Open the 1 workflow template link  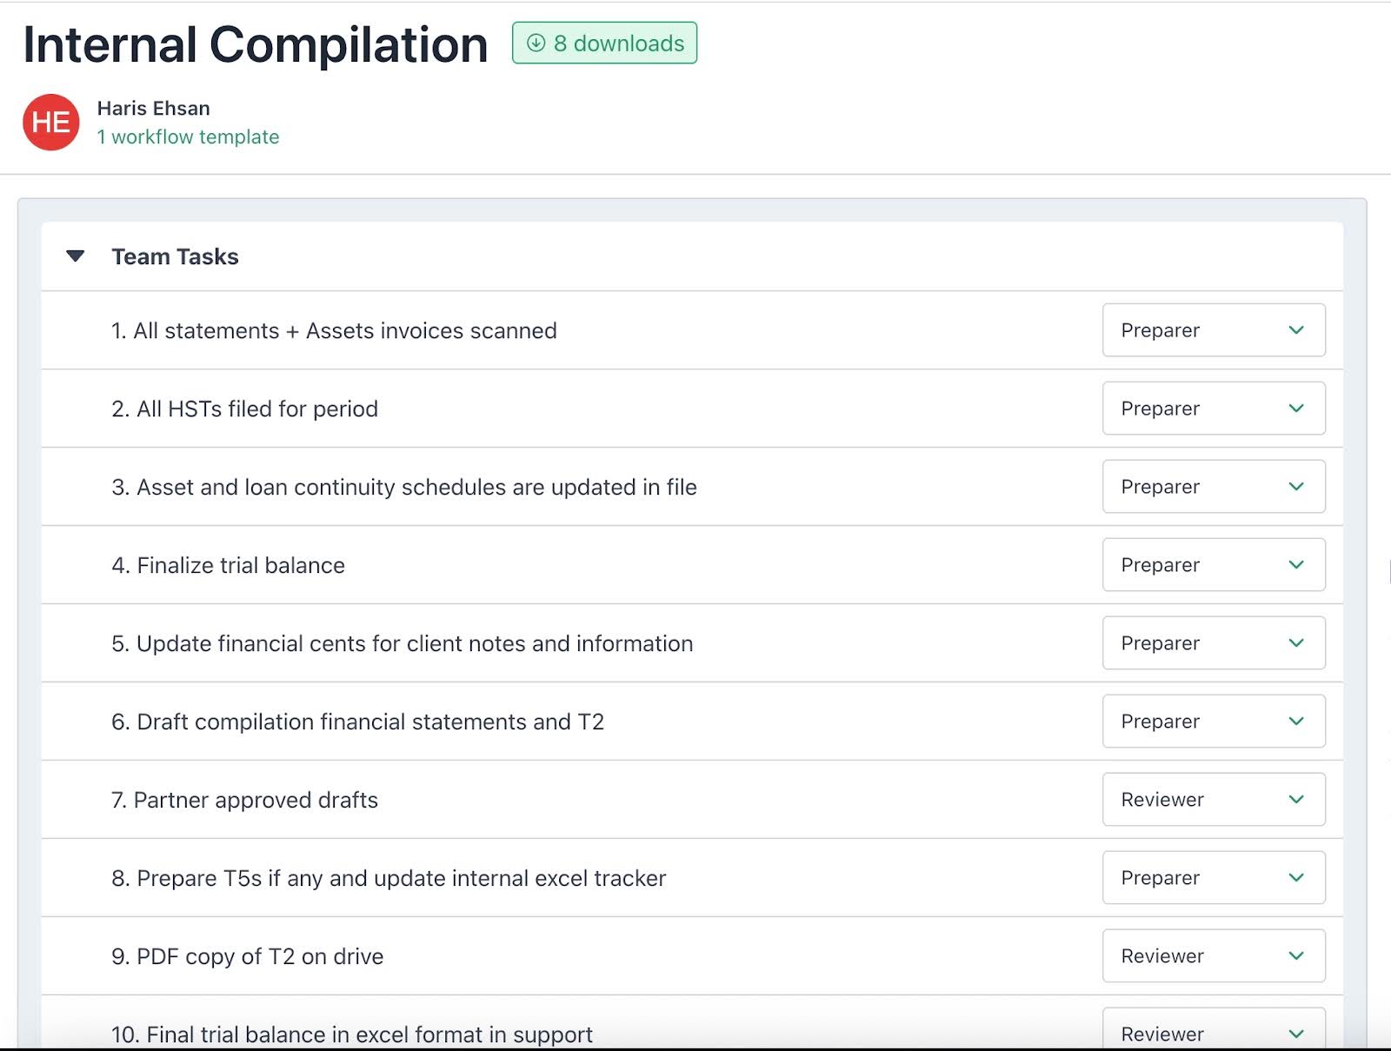[188, 136]
